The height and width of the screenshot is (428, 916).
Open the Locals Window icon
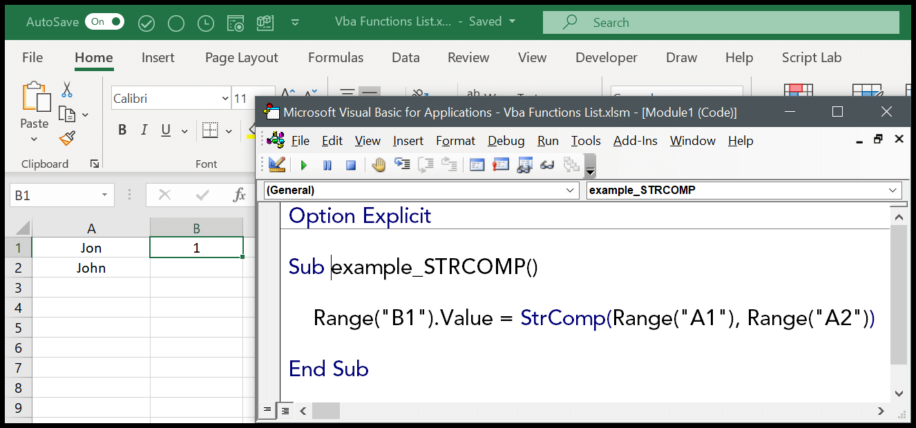[x=477, y=164]
